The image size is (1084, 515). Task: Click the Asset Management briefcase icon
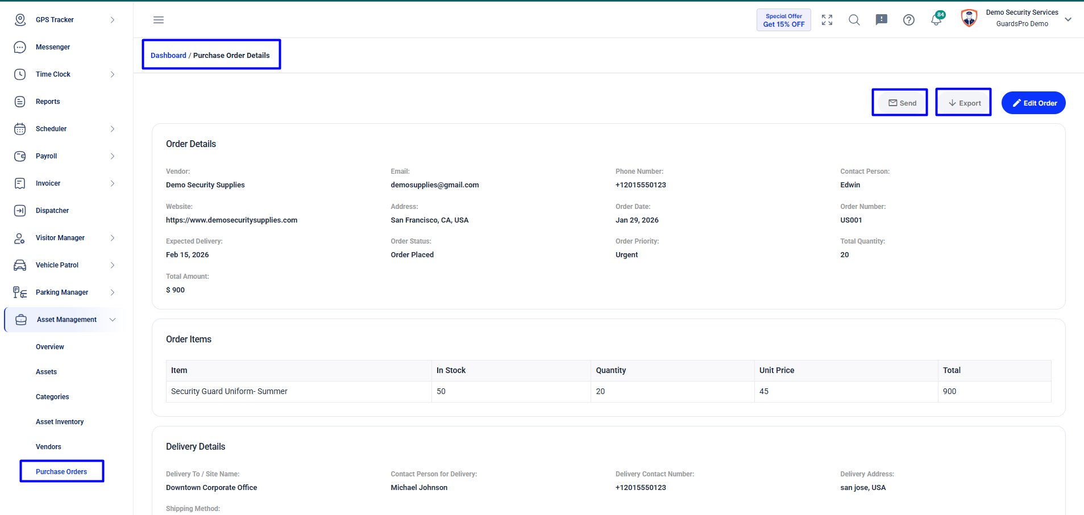point(21,320)
